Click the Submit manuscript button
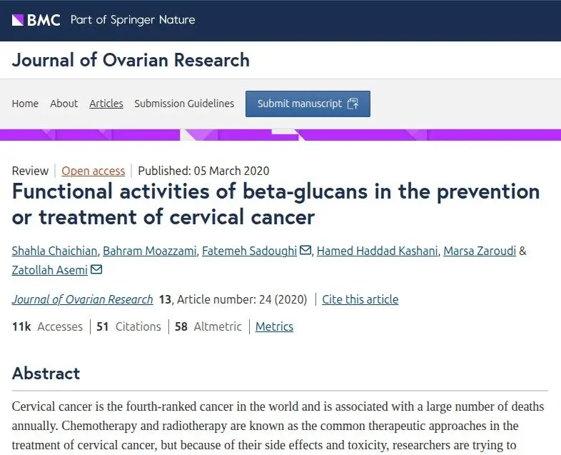This screenshot has height=455, width=561. [x=308, y=104]
